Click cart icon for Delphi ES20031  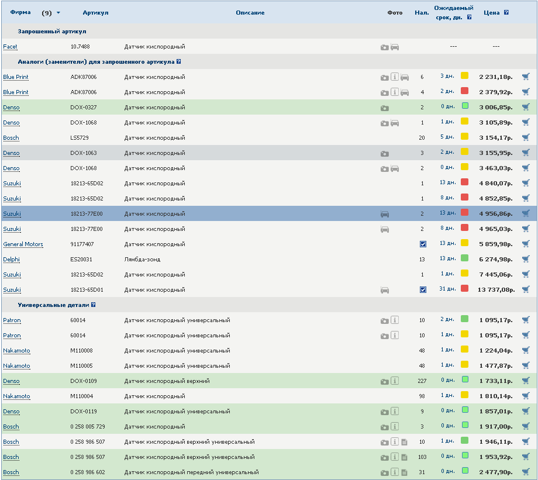click(525, 259)
